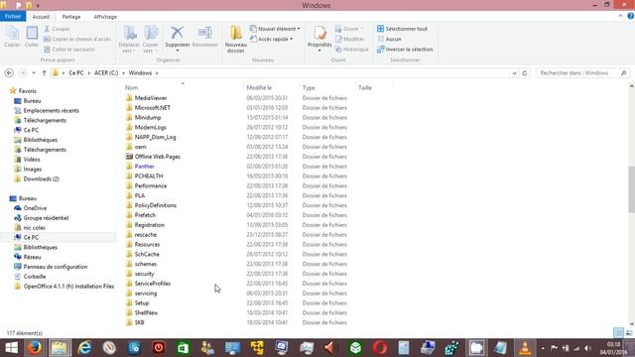Open the Help question mark icon
The image size is (635, 357).
click(x=631, y=16)
